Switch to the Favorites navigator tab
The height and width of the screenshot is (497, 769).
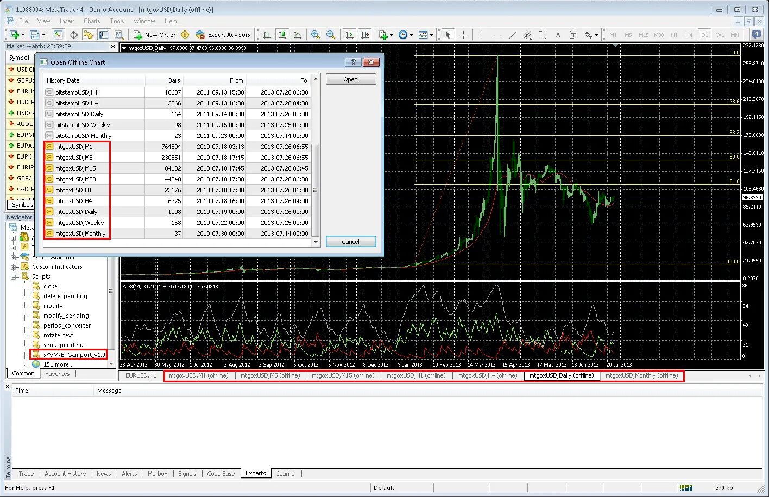[x=58, y=374]
